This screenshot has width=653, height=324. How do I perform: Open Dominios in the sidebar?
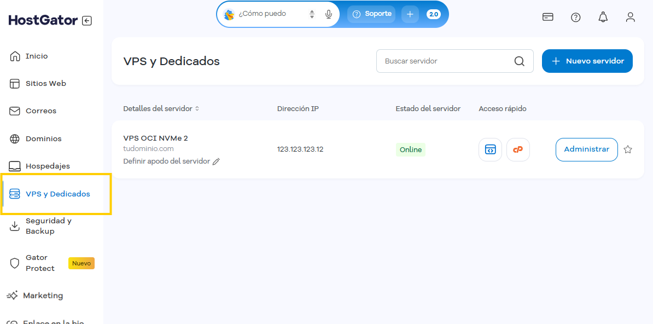pos(43,138)
